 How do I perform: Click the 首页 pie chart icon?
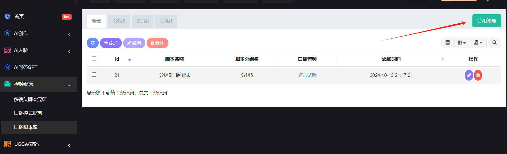click(x=7, y=16)
